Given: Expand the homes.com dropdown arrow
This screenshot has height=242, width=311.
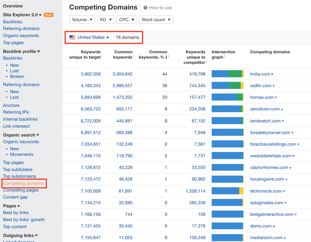Looking at the screenshot, I should 276,98.
